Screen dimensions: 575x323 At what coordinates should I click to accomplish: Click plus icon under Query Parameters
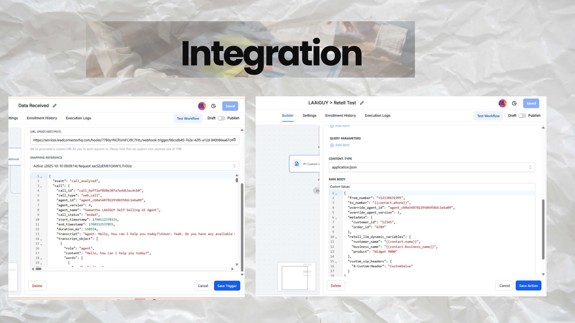(x=332, y=145)
